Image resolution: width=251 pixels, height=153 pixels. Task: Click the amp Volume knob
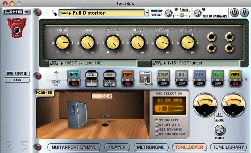tap(187, 43)
